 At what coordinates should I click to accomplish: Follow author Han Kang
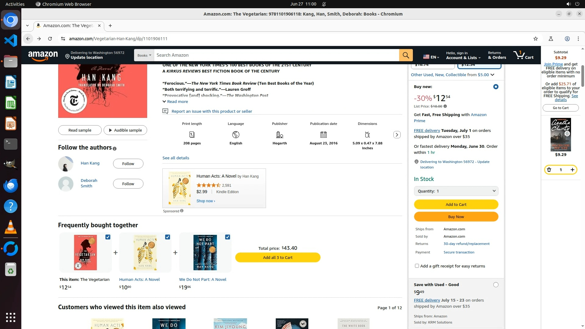click(128, 164)
